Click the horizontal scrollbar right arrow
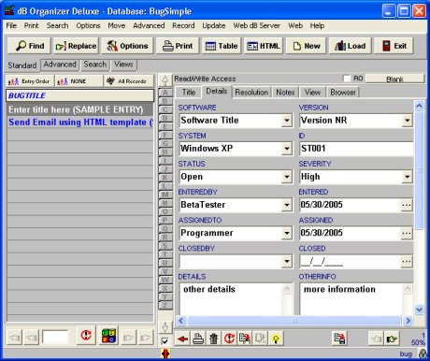This screenshot has height=361, width=430. tap(408, 321)
